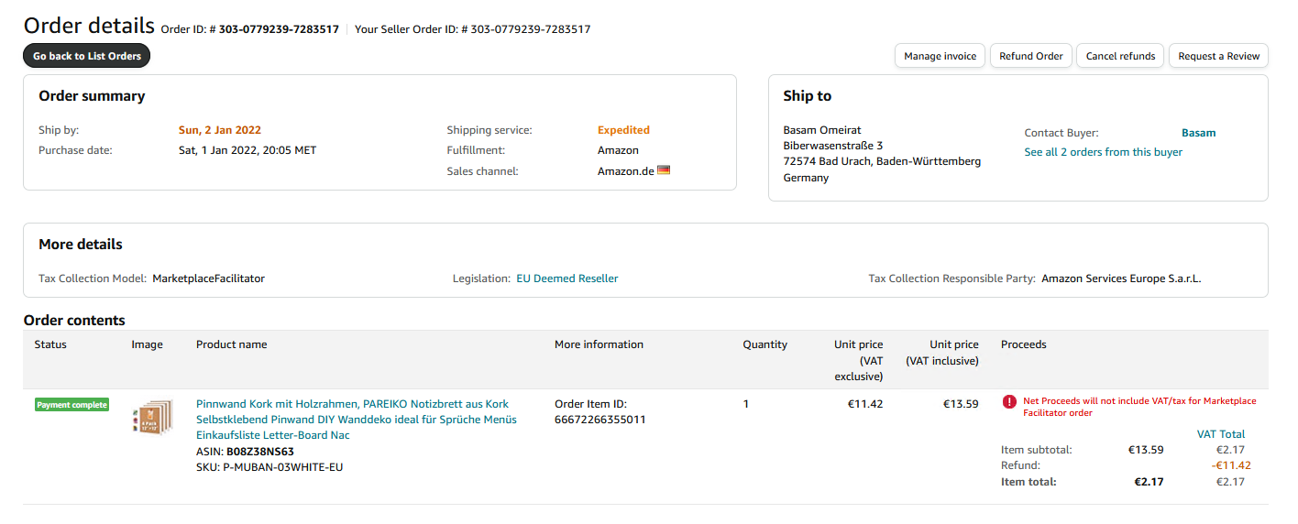
Task: Contact buyer via the Basam link
Action: (x=1198, y=133)
